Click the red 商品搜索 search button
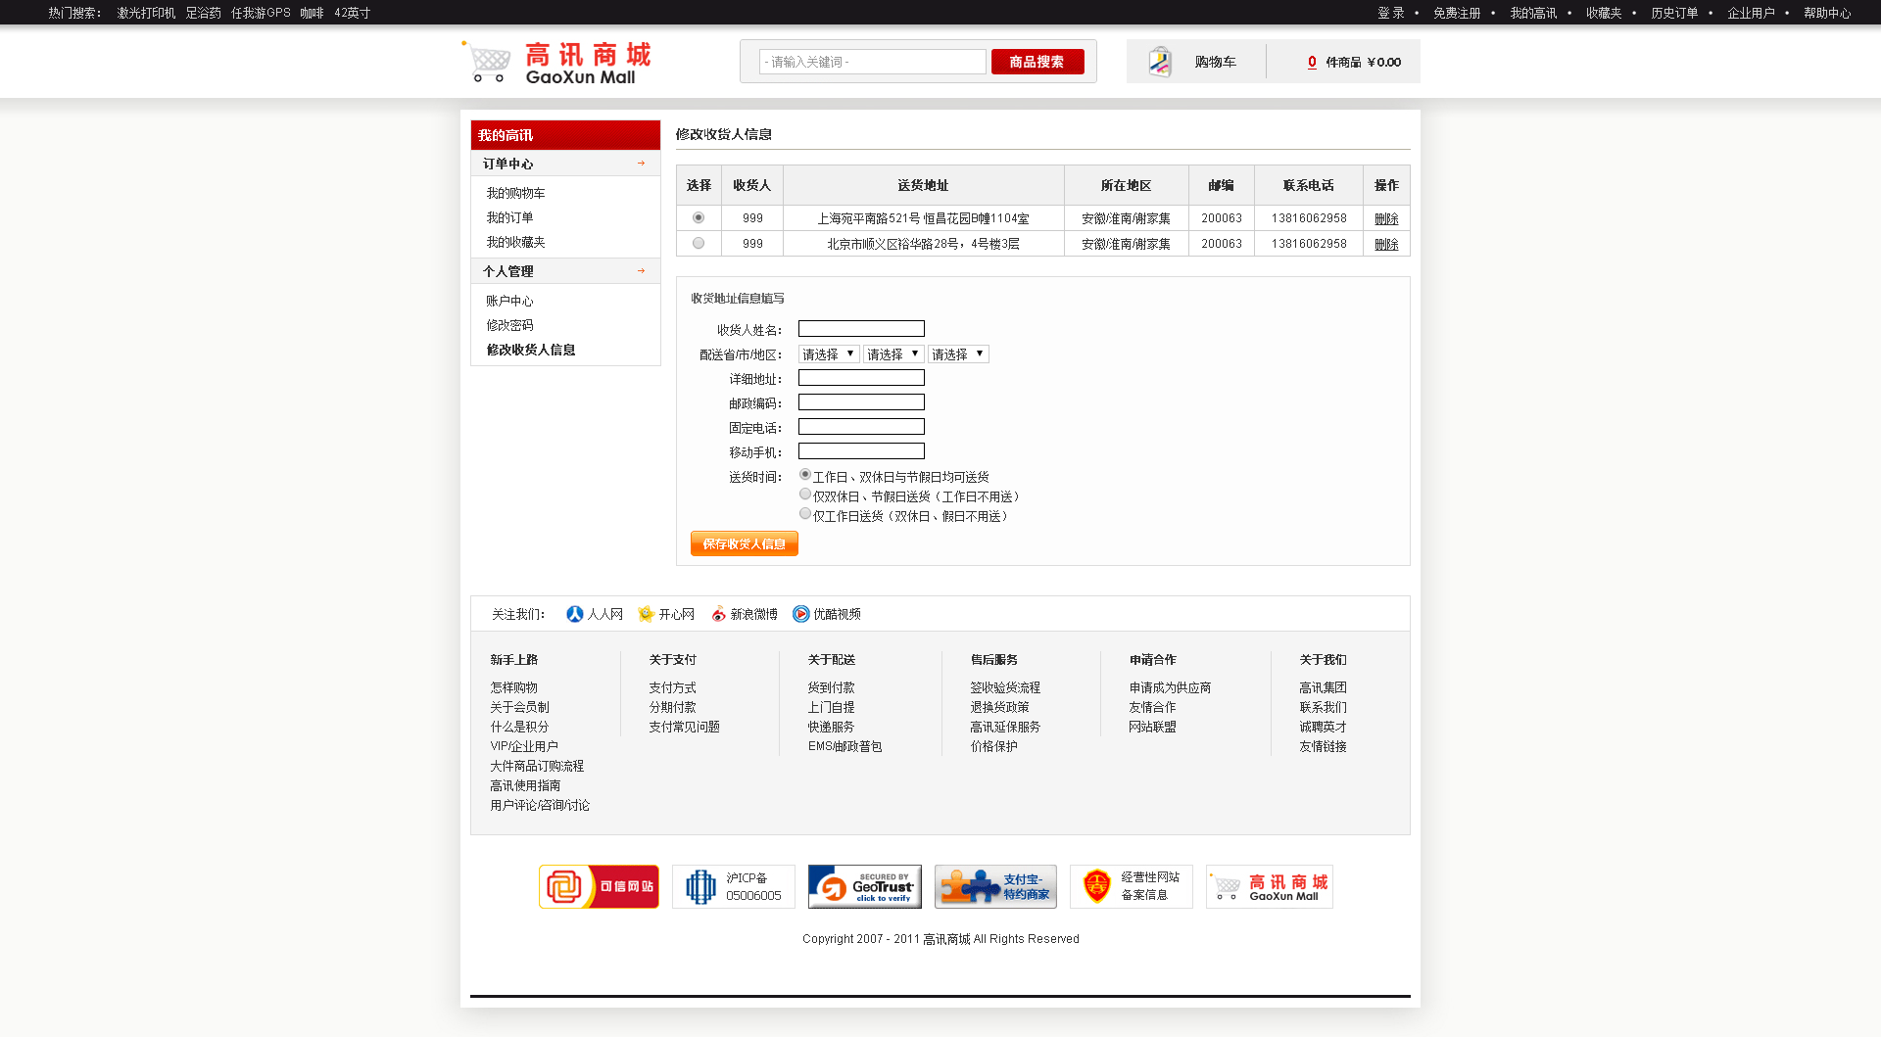Viewport: 1881px width, 1037px height. (1037, 62)
